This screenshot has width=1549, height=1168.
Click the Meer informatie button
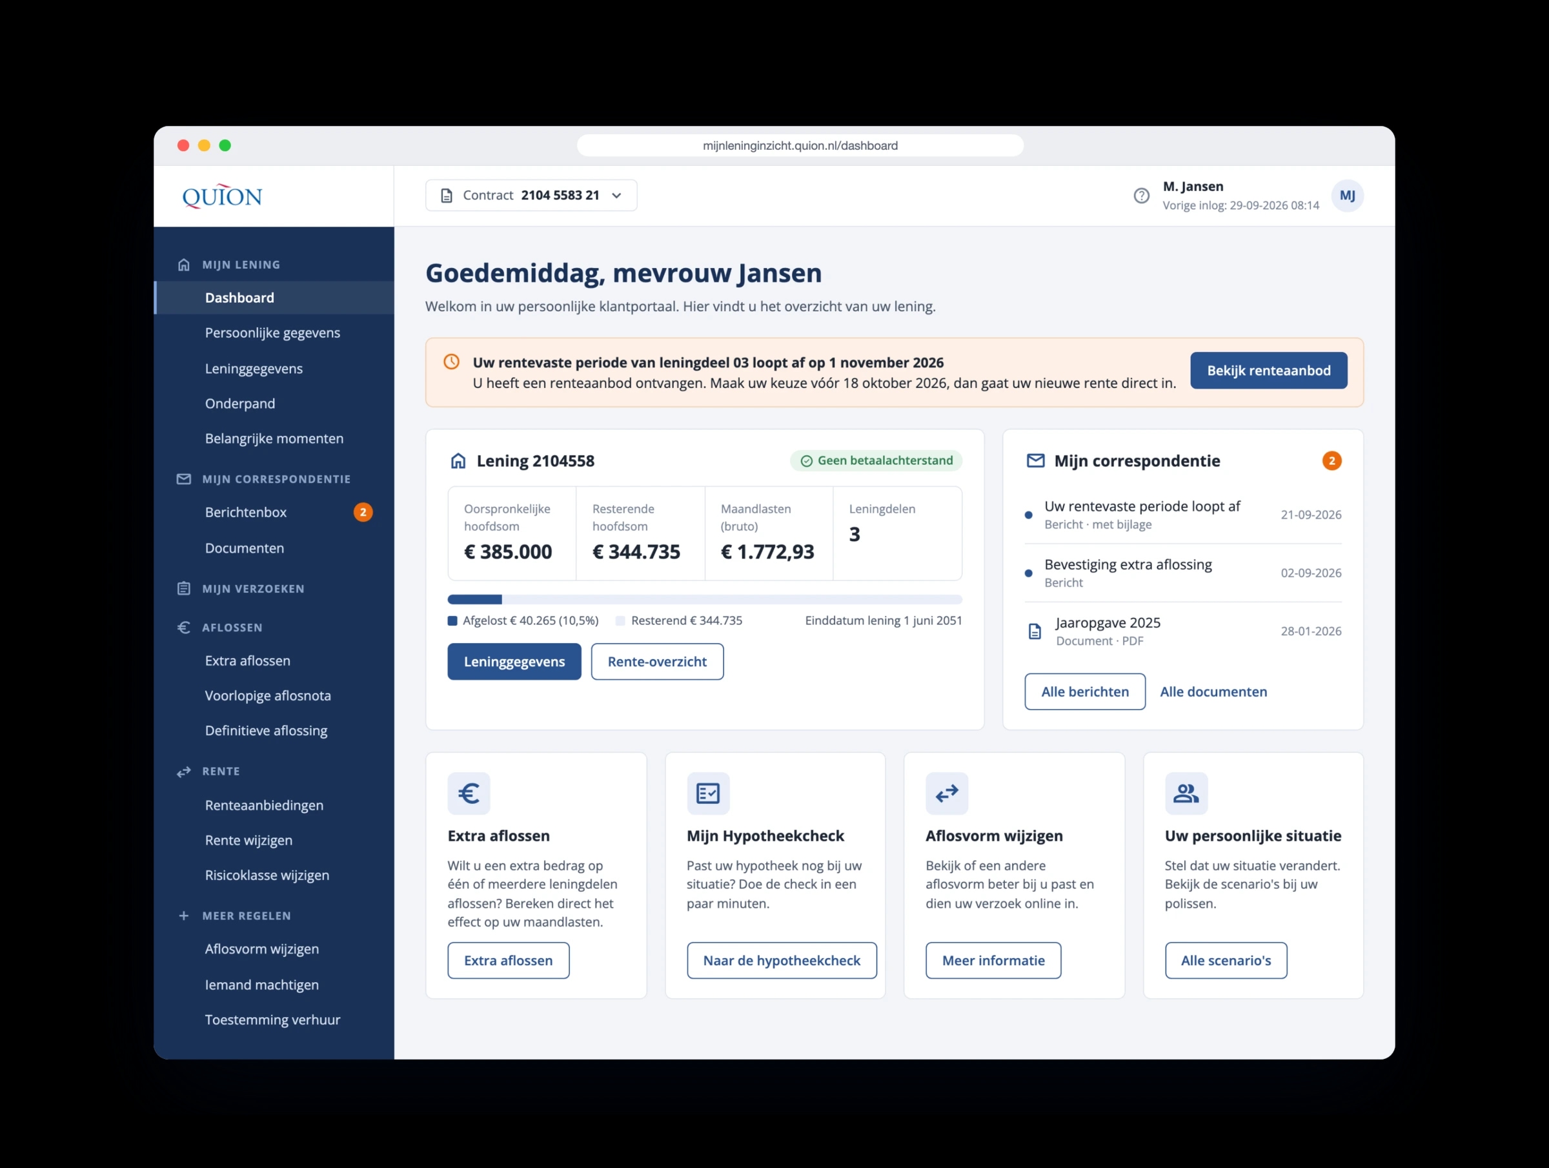click(993, 961)
